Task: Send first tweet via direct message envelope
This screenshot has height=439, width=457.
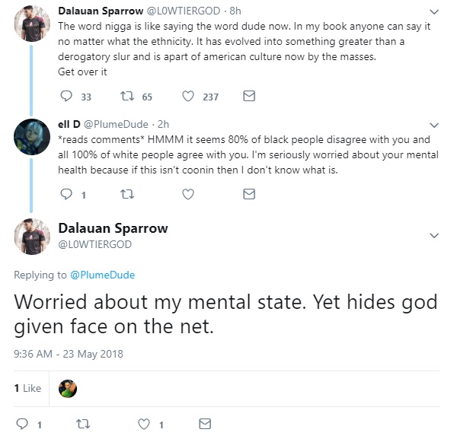Action: 249,96
